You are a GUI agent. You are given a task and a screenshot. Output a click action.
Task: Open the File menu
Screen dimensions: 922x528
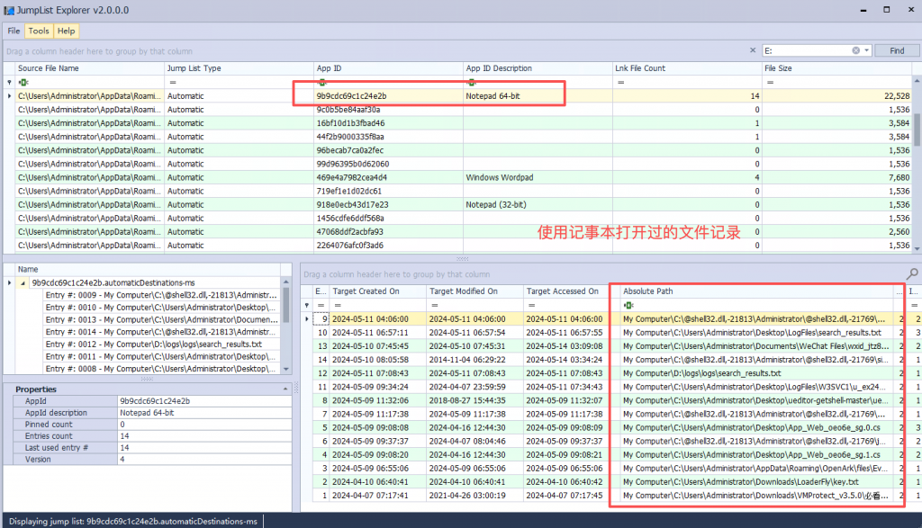click(x=14, y=31)
